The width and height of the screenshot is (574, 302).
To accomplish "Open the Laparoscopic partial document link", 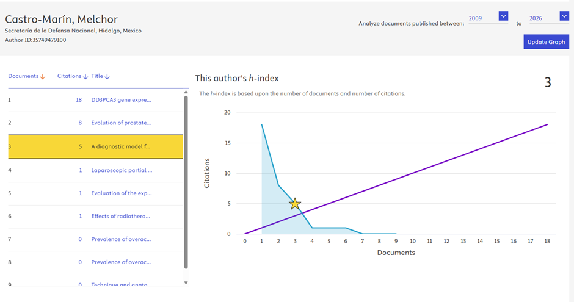I will tap(121, 170).
